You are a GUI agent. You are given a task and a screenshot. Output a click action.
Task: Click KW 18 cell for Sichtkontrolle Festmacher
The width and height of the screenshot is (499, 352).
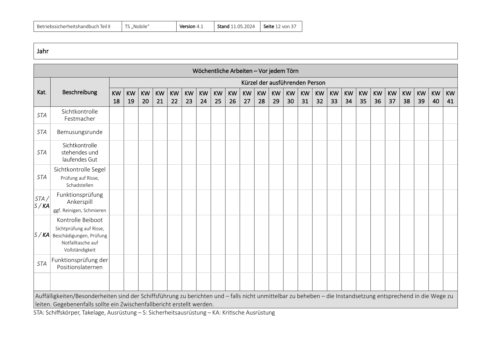click(x=117, y=115)
